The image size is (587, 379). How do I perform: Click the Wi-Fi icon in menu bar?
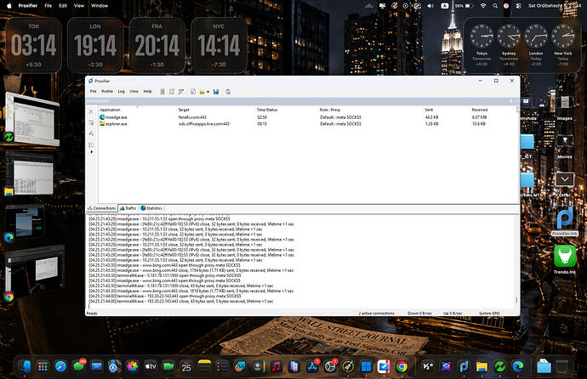coord(483,6)
